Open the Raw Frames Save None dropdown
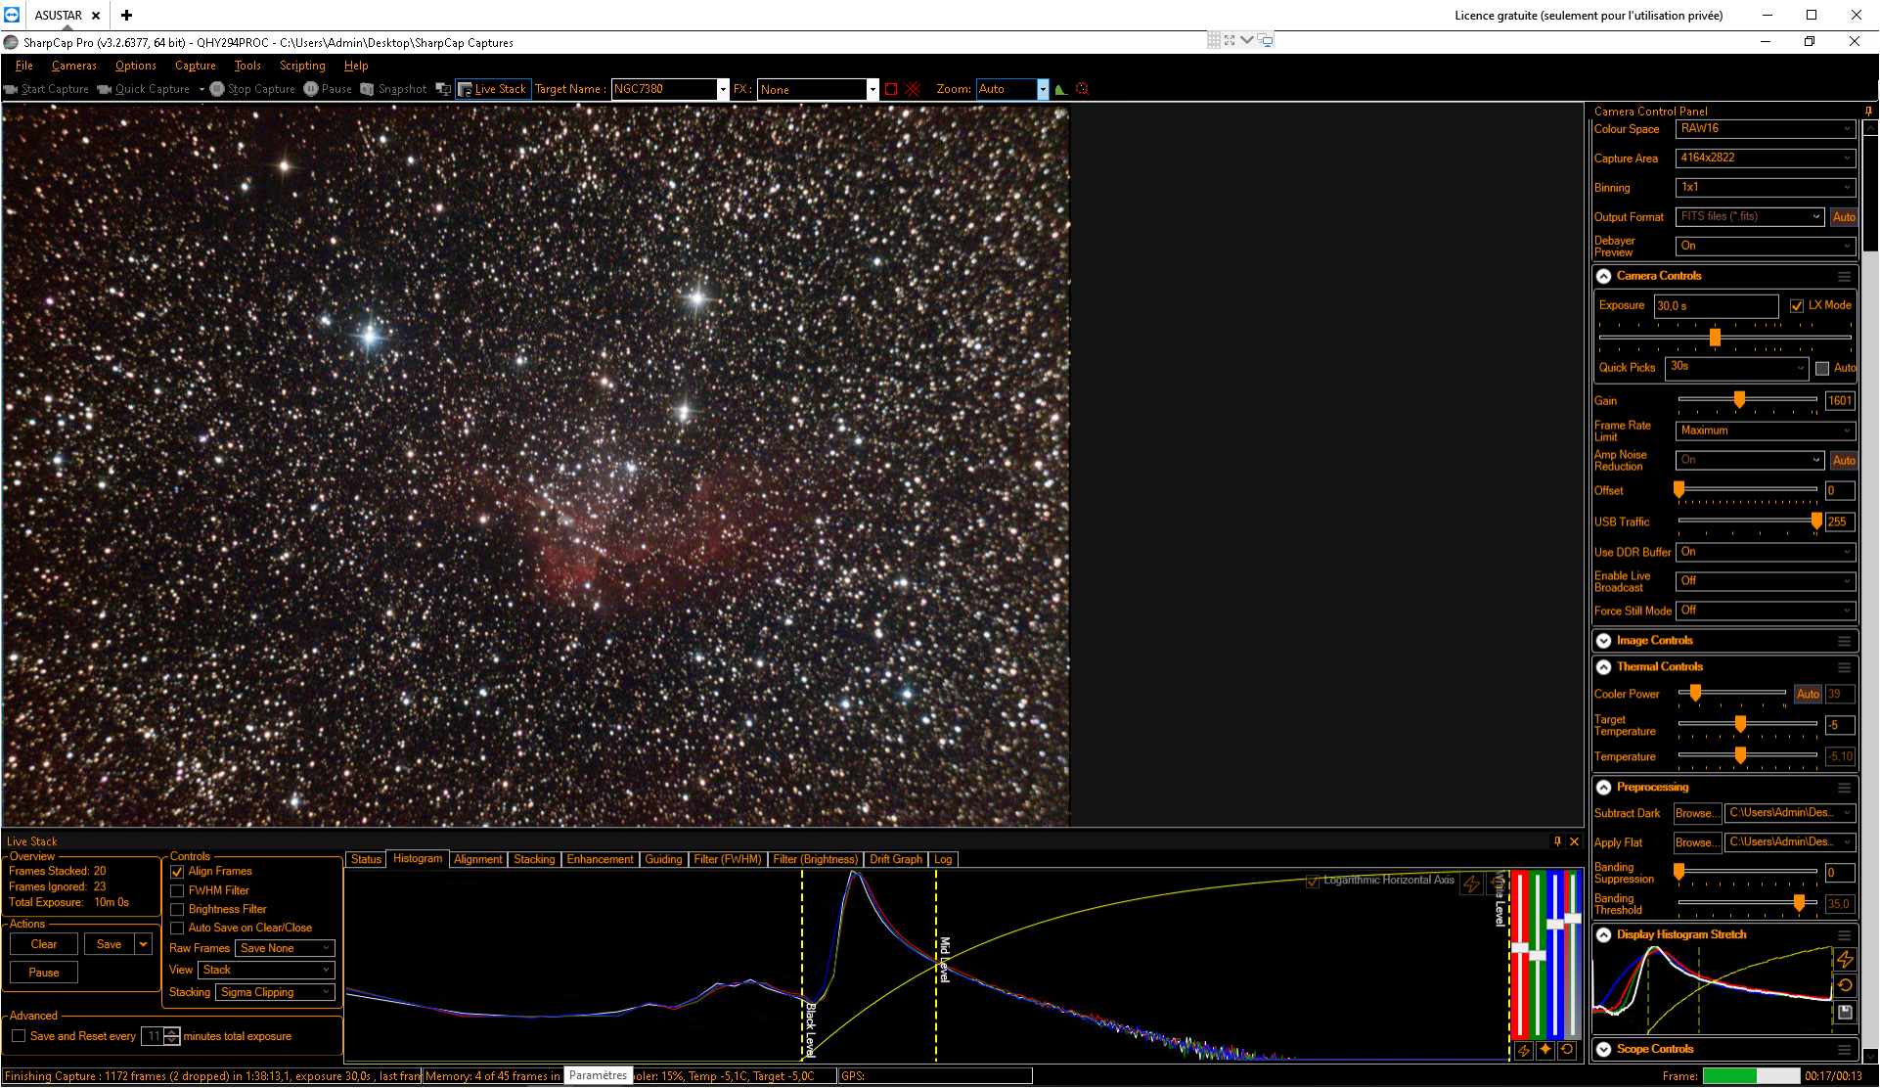The height and width of the screenshot is (1088, 1880). coord(285,948)
